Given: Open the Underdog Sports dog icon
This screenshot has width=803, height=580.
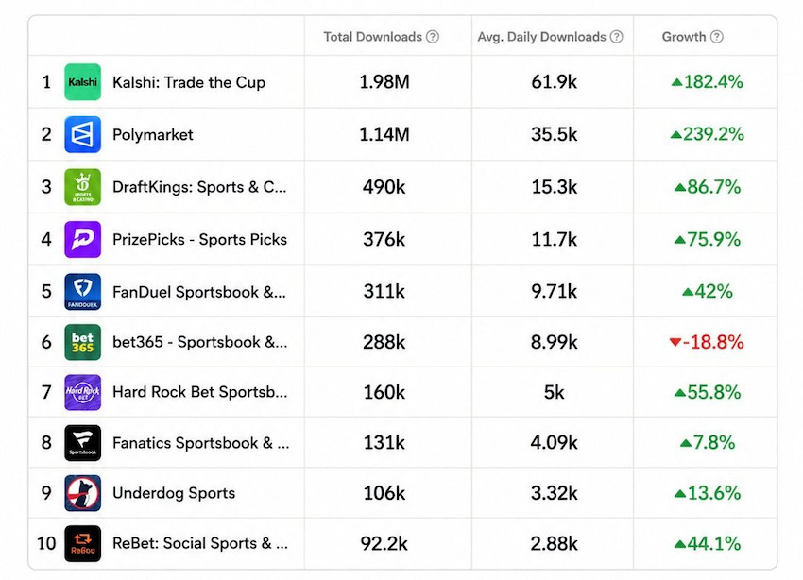Looking at the screenshot, I should coord(82,493).
